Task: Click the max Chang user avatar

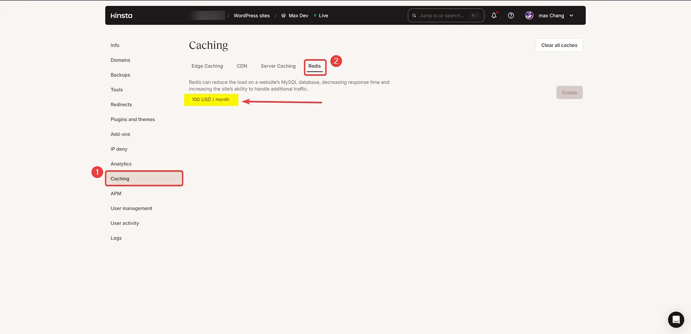Action: tap(529, 16)
